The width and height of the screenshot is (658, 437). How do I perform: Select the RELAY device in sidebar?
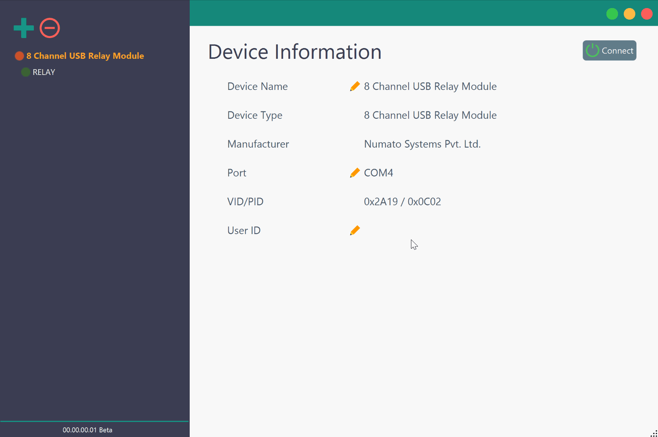click(x=43, y=72)
